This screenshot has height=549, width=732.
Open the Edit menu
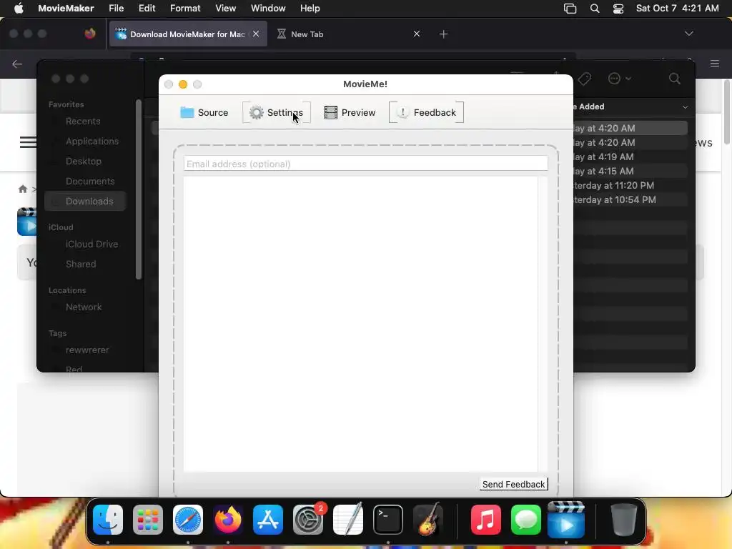tap(147, 9)
